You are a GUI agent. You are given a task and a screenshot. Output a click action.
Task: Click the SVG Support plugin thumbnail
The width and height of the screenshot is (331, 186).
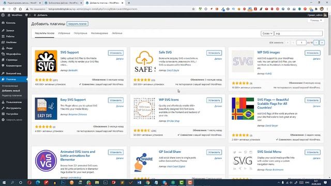pos(46,61)
